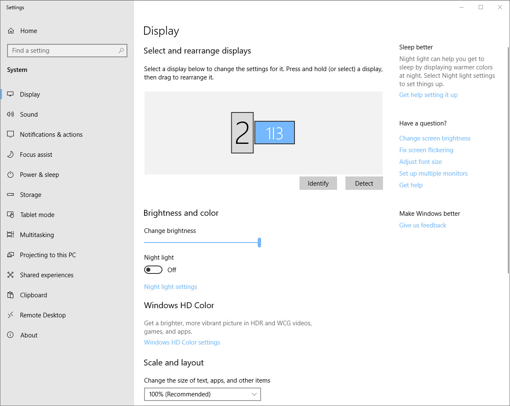Select the About info icon
This screenshot has width=510, height=406.
coord(11,335)
